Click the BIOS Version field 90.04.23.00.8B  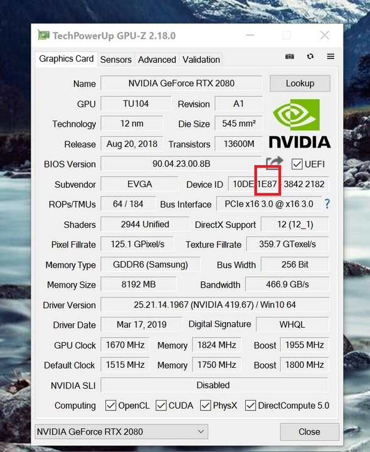[181, 164]
